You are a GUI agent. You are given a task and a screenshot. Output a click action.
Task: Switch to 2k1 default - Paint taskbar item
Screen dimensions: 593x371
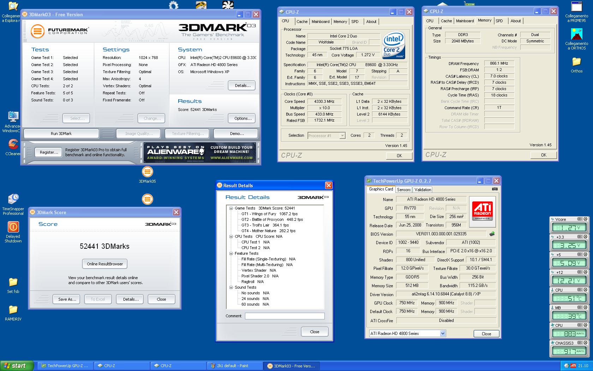coord(235,366)
